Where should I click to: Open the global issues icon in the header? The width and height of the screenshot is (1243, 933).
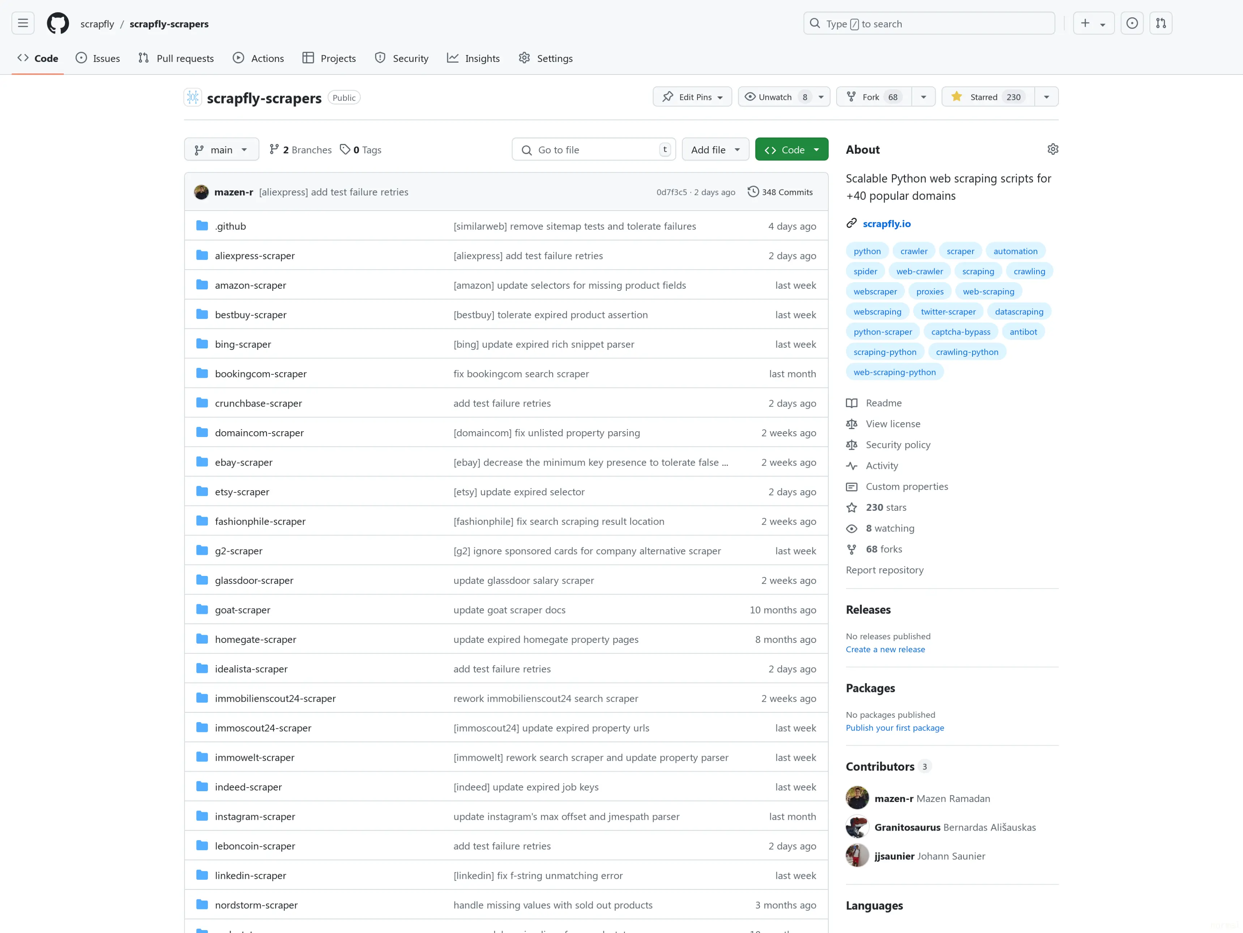1132,23
